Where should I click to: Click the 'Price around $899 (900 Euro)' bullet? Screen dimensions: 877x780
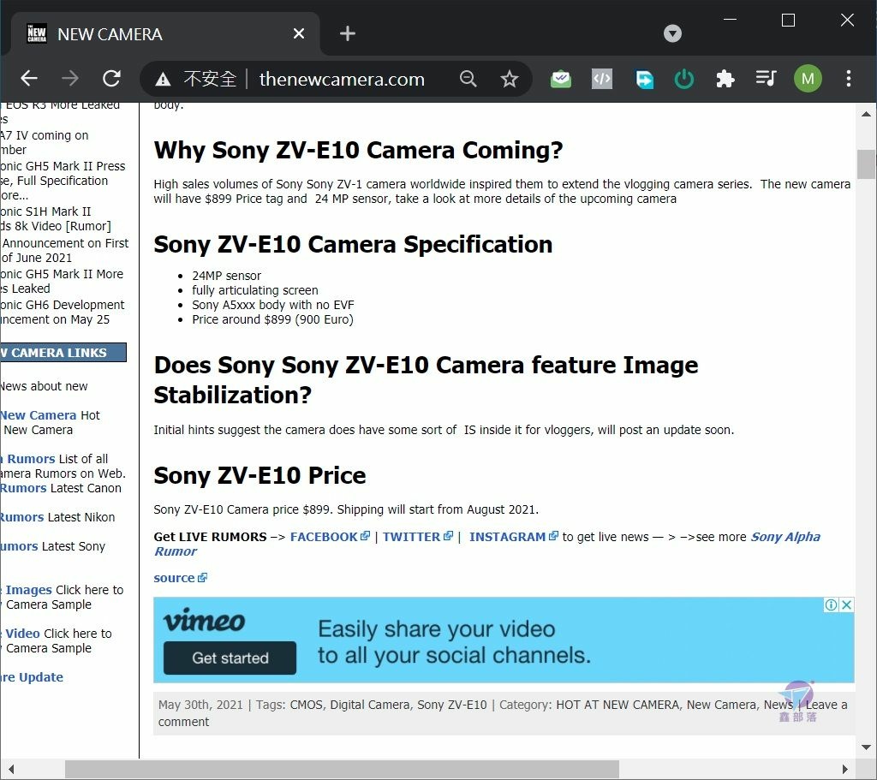pos(272,319)
